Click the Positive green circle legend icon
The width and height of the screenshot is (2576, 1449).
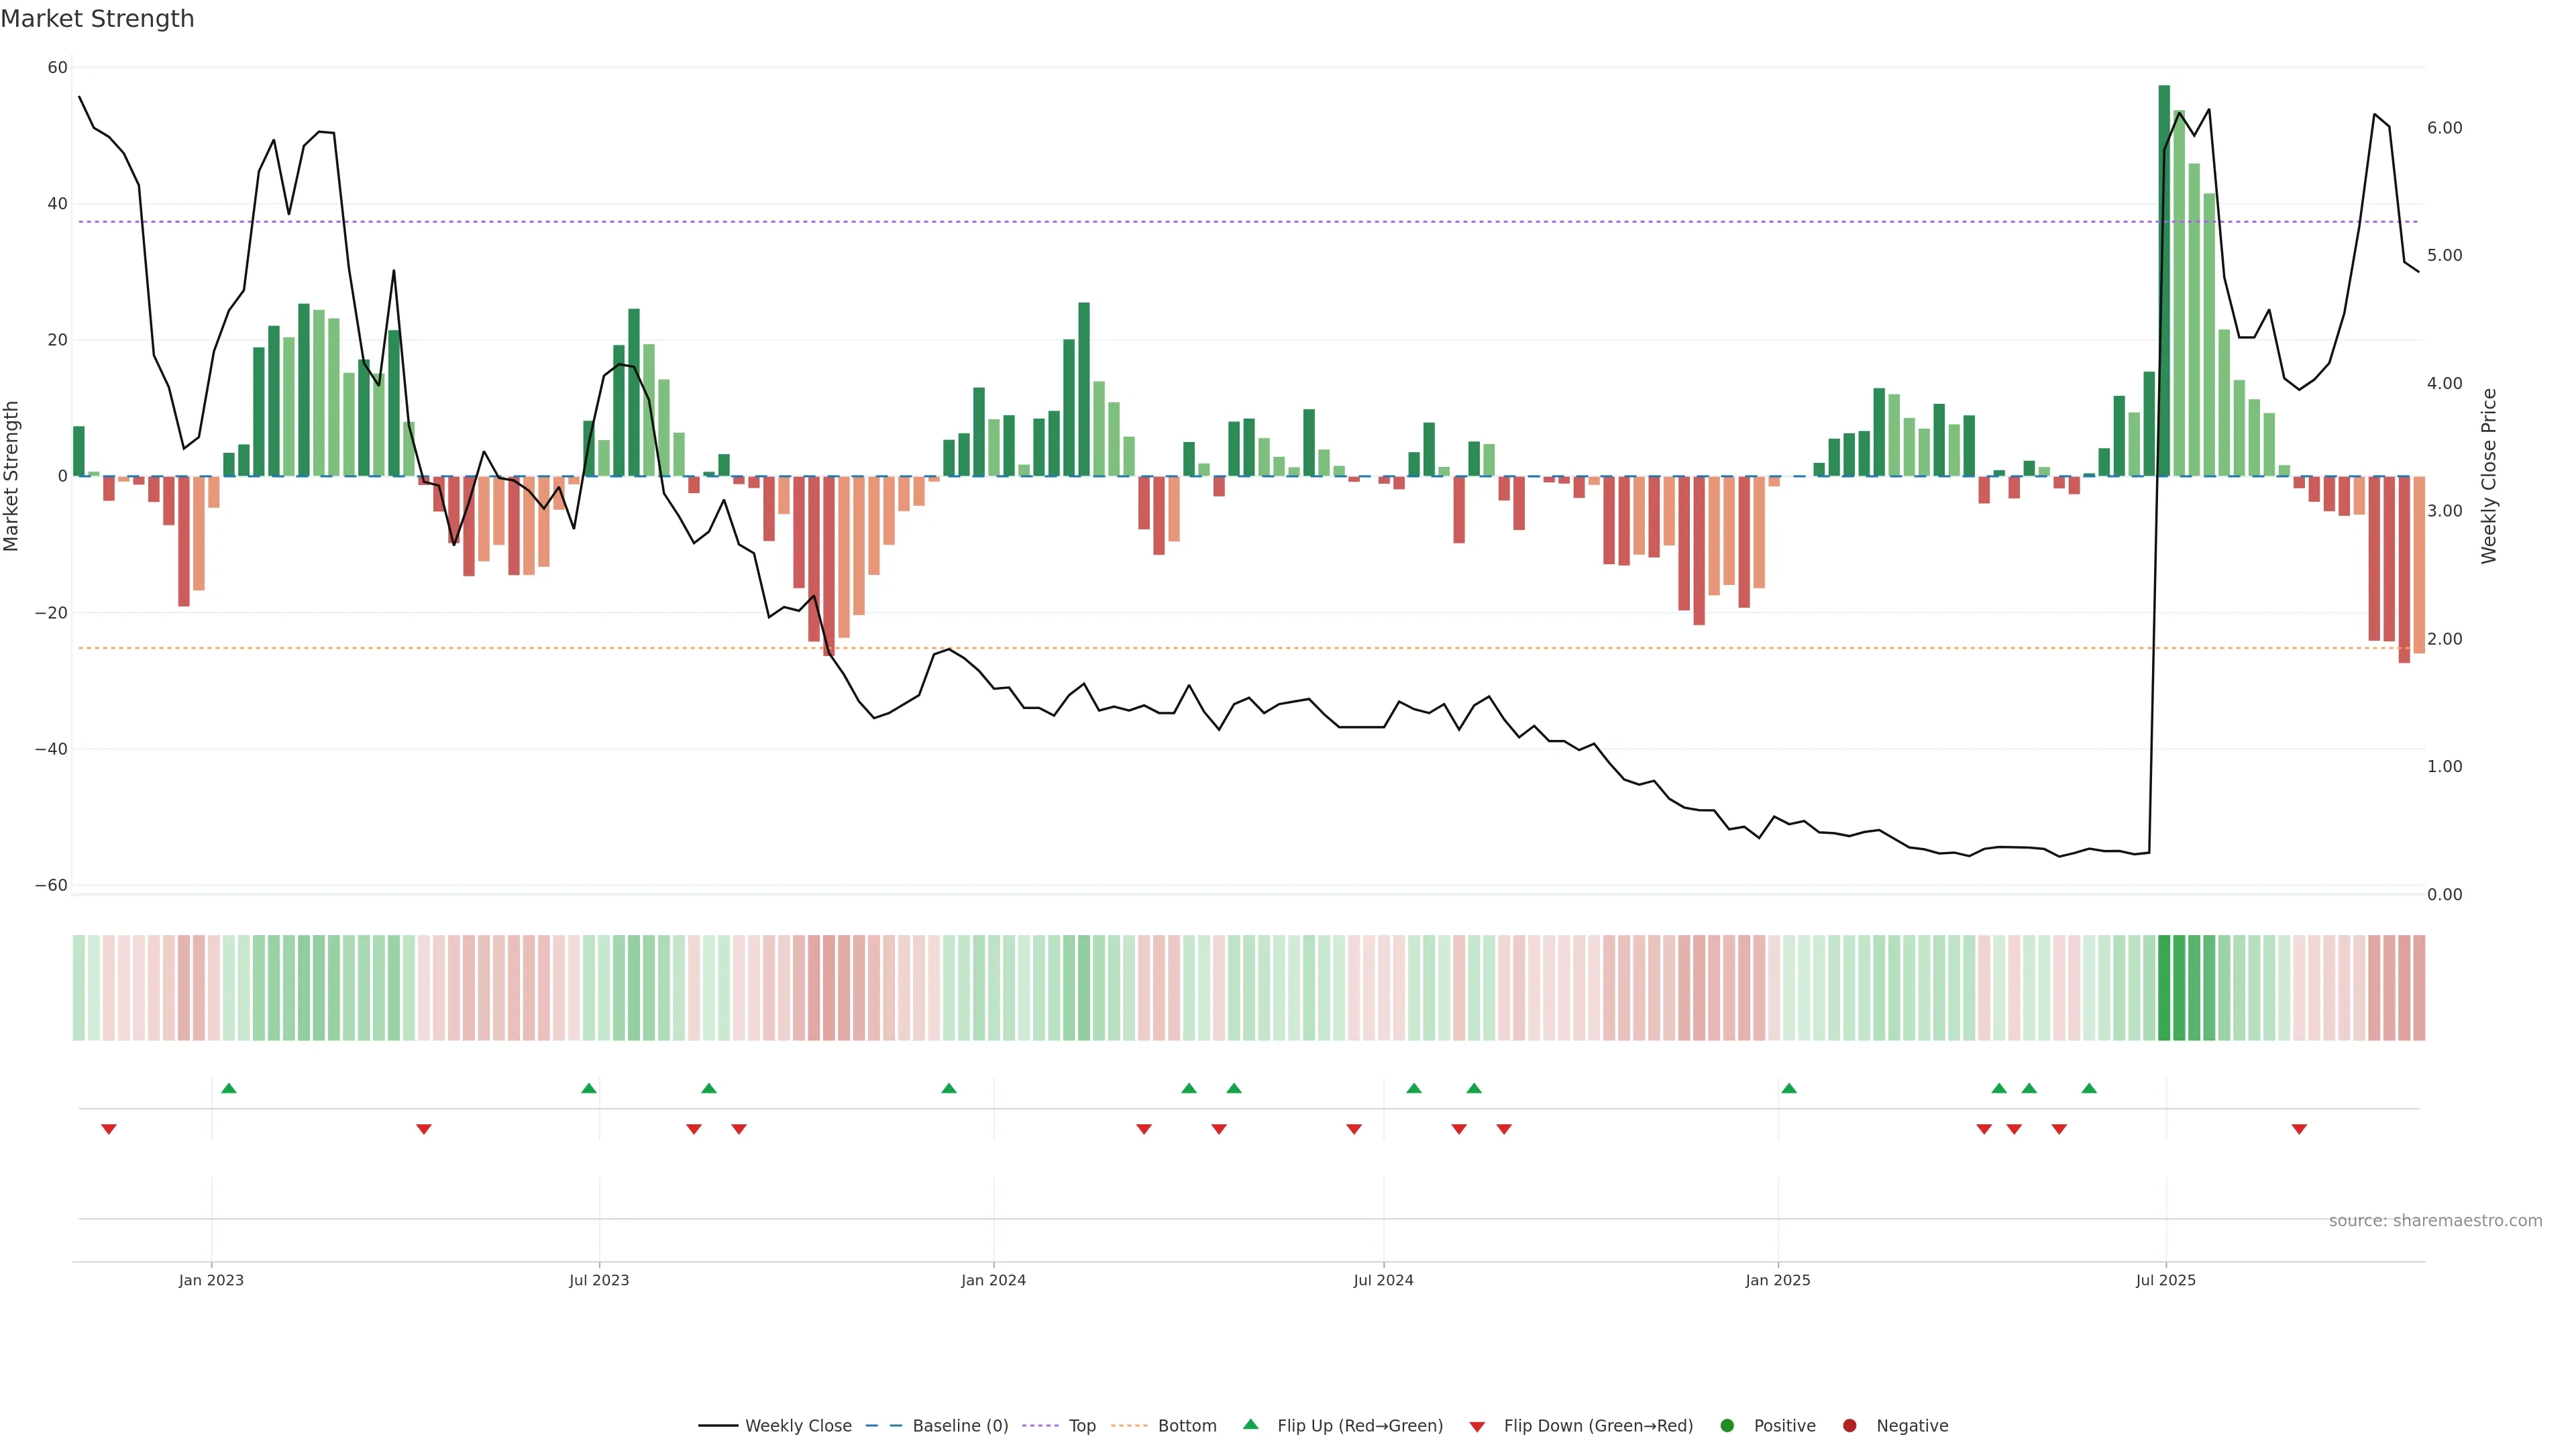click(1727, 1426)
